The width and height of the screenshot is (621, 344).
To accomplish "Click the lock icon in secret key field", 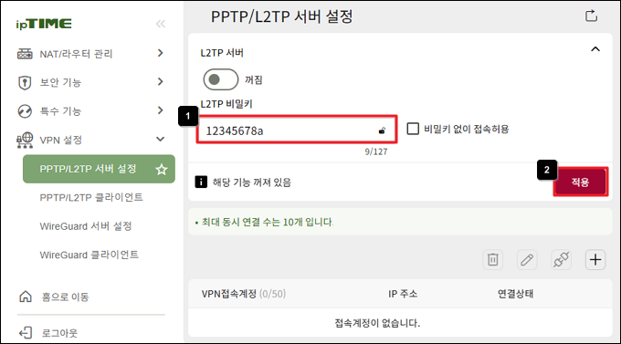I will tap(382, 130).
